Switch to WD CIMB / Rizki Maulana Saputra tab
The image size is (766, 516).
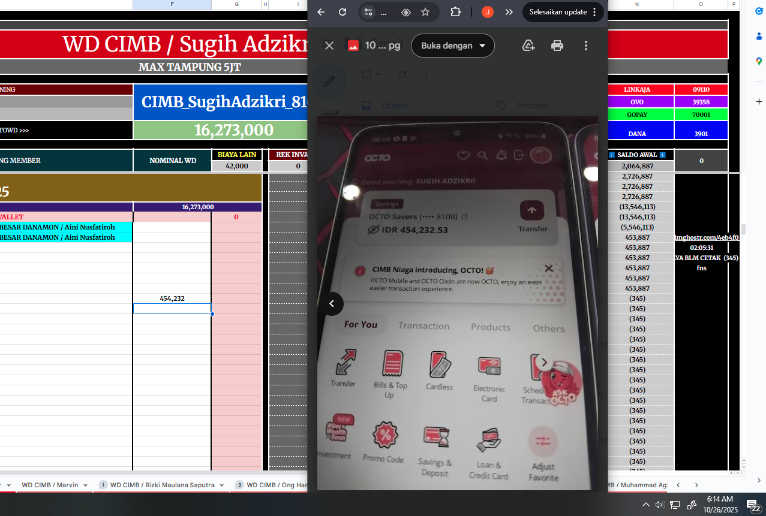(162, 485)
